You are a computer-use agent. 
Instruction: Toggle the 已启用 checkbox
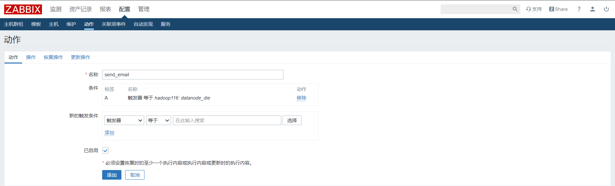(x=105, y=150)
